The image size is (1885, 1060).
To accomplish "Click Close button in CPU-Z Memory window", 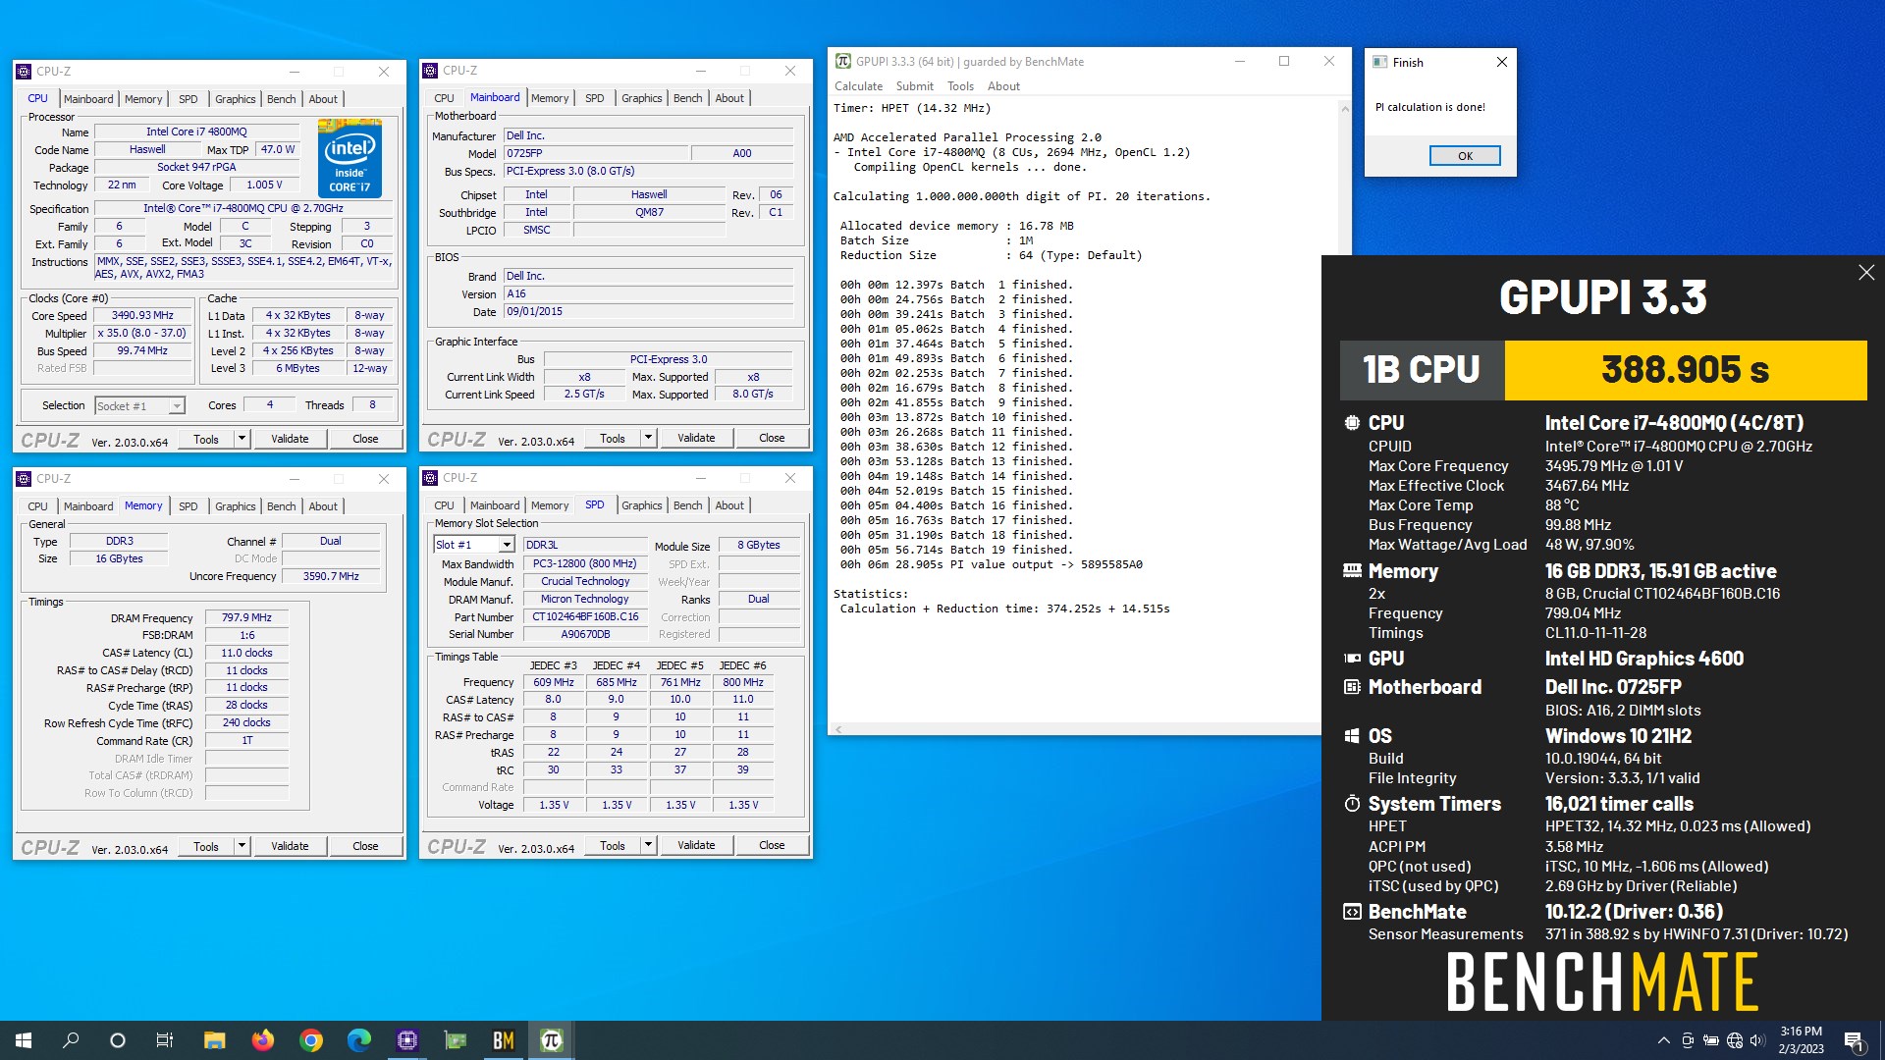I will coord(365,846).
